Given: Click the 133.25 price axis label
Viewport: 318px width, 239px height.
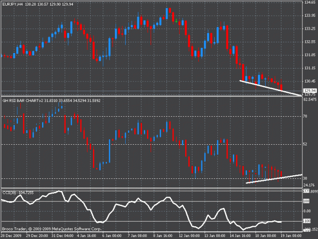Looking at the screenshot, I should coord(310,29).
